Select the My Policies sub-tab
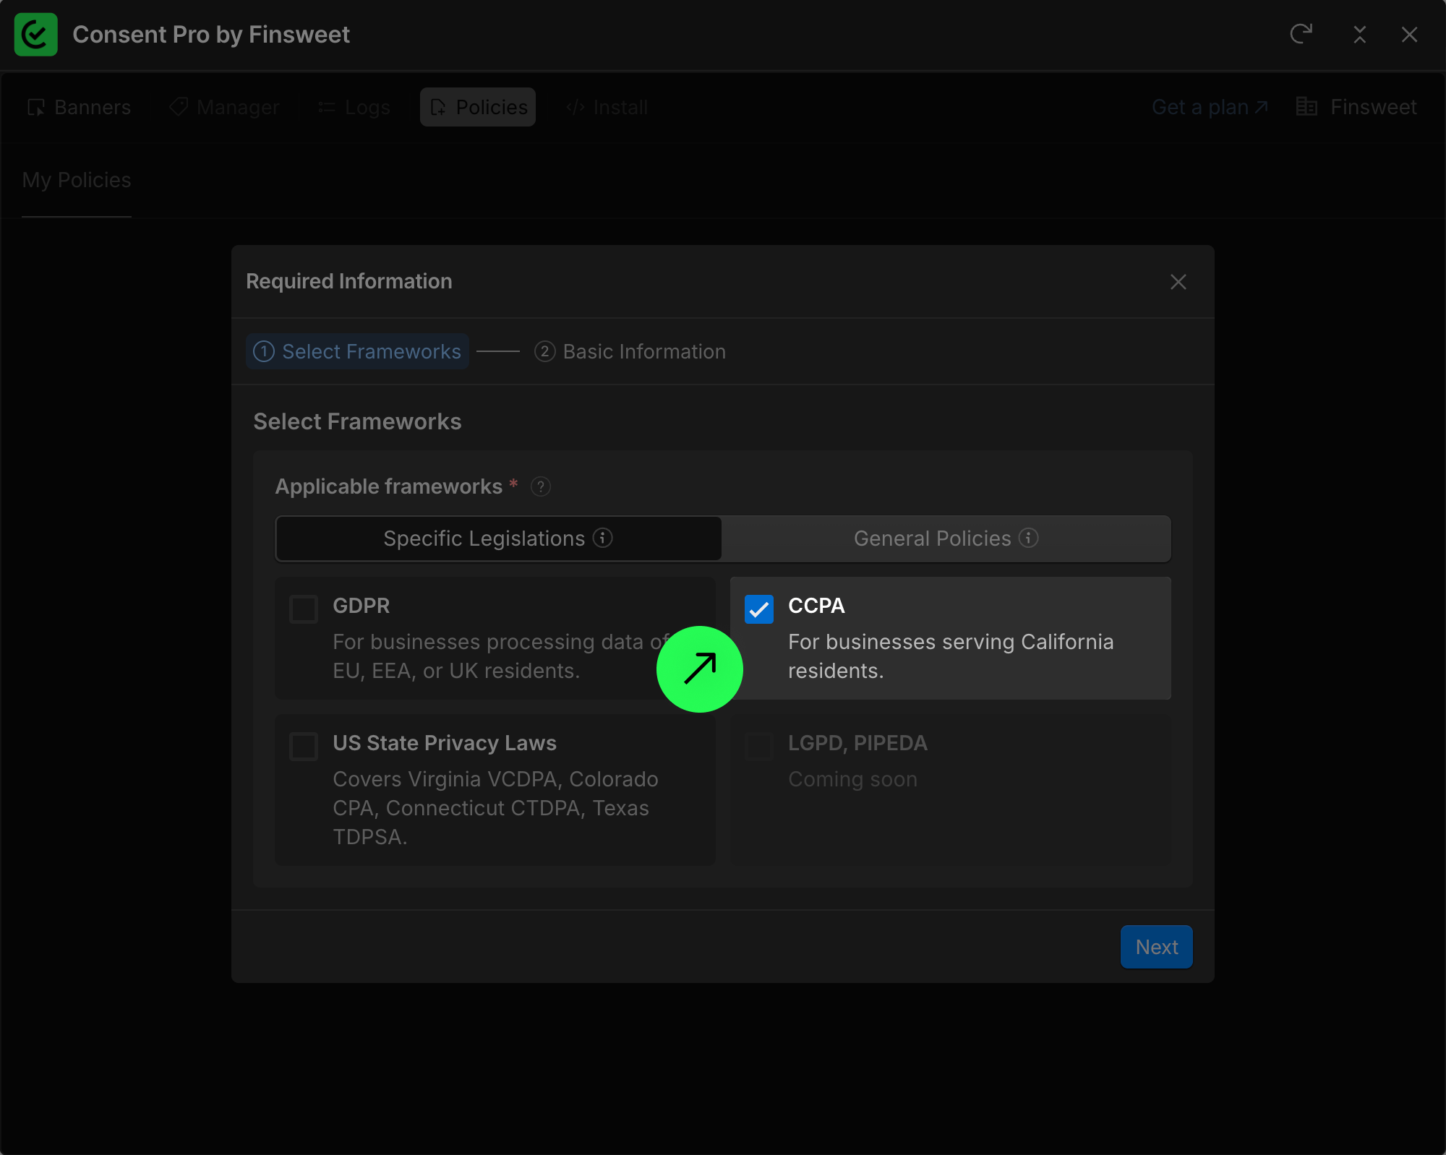 [77, 180]
